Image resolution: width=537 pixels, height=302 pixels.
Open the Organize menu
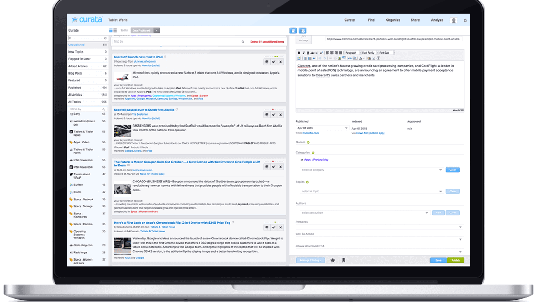pos(393,20)
